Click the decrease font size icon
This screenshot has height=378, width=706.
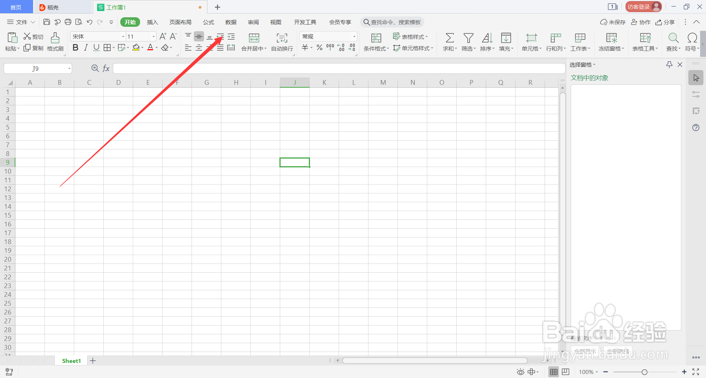173,36
